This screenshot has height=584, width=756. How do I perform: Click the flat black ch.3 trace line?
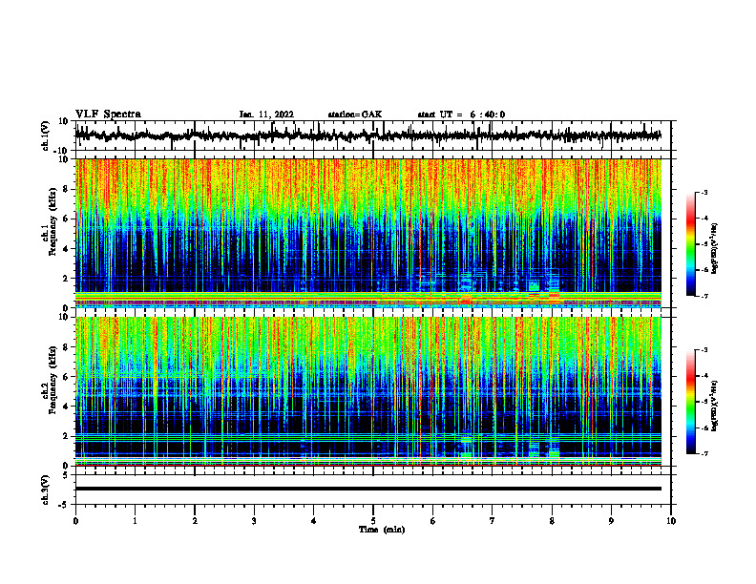(367, 489)
